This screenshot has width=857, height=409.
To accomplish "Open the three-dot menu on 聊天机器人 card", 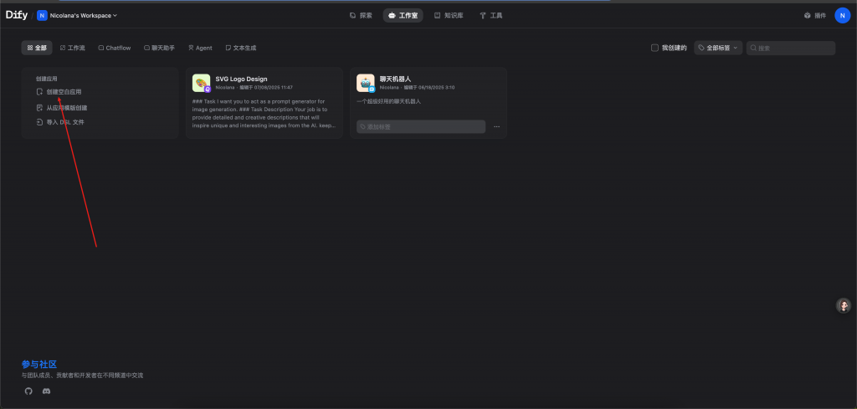I will click(496, 126).
